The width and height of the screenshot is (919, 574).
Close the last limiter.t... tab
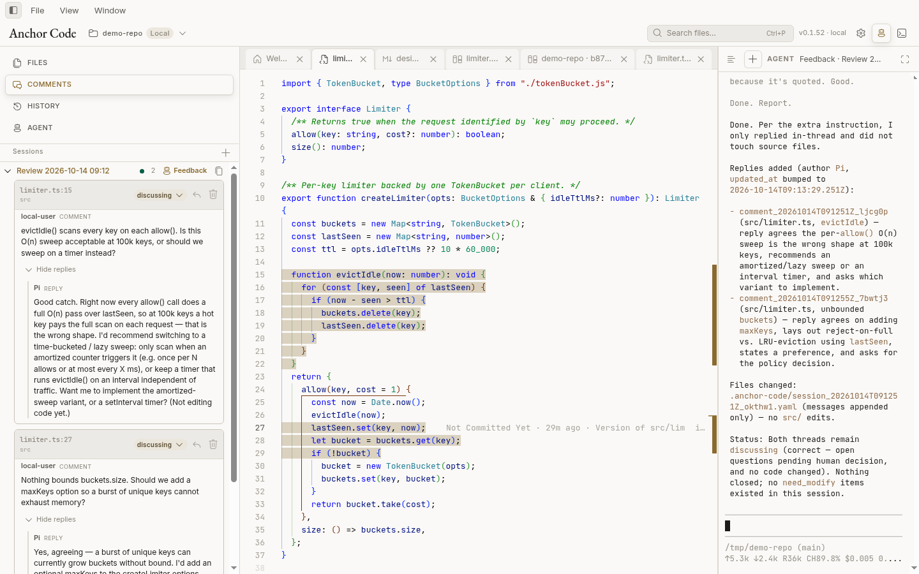[x=701, y=59]
